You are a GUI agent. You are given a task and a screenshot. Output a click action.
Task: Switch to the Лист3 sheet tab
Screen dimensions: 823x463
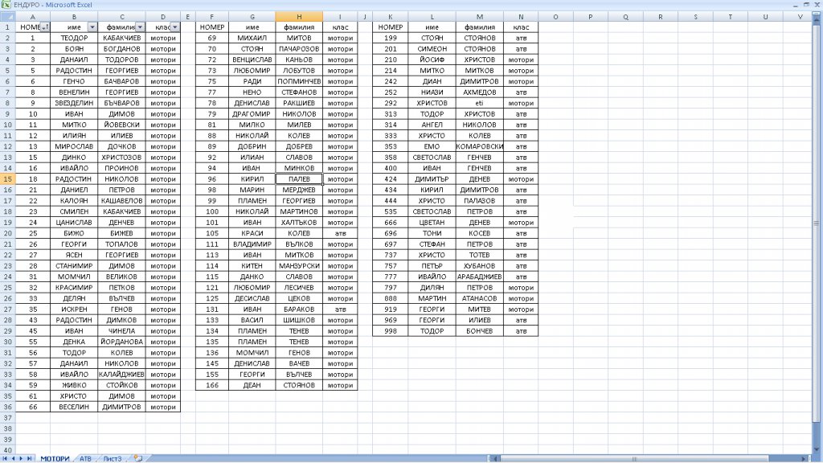coord(113,459)
